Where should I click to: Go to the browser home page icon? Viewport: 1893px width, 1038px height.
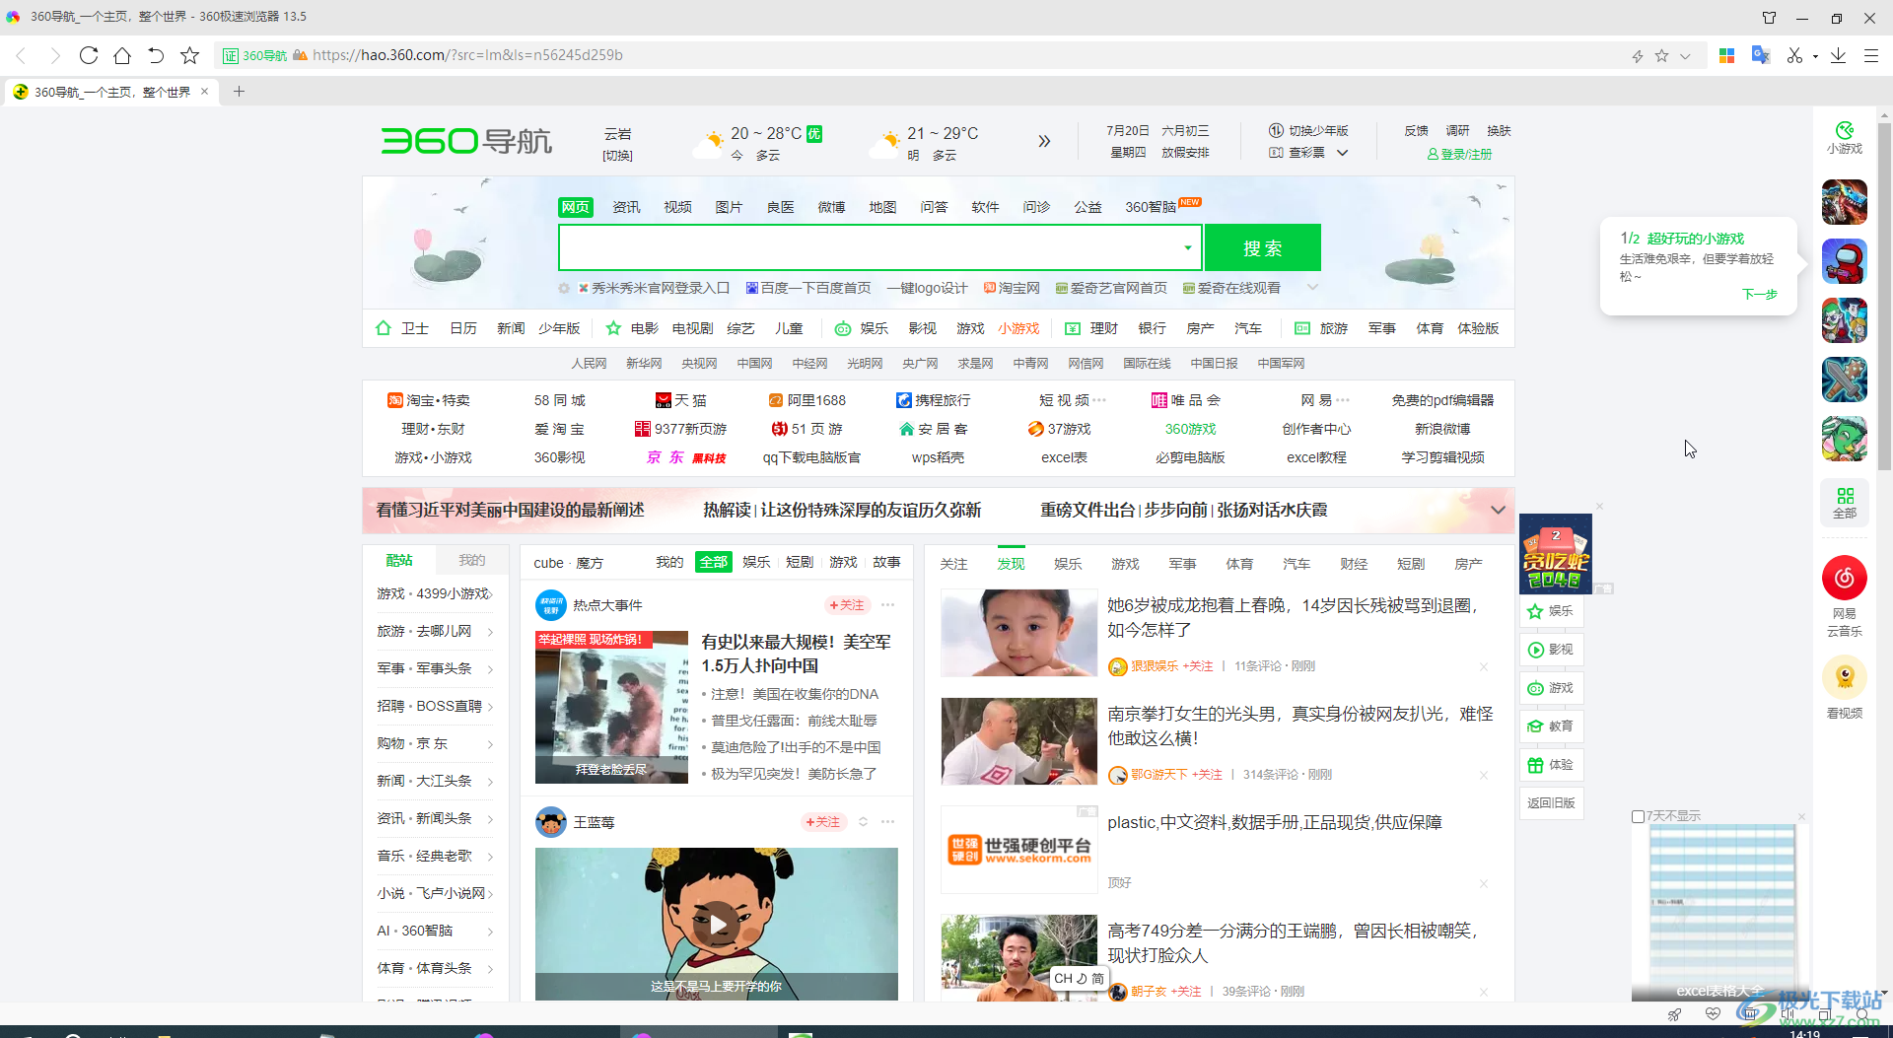pos(122,55)
